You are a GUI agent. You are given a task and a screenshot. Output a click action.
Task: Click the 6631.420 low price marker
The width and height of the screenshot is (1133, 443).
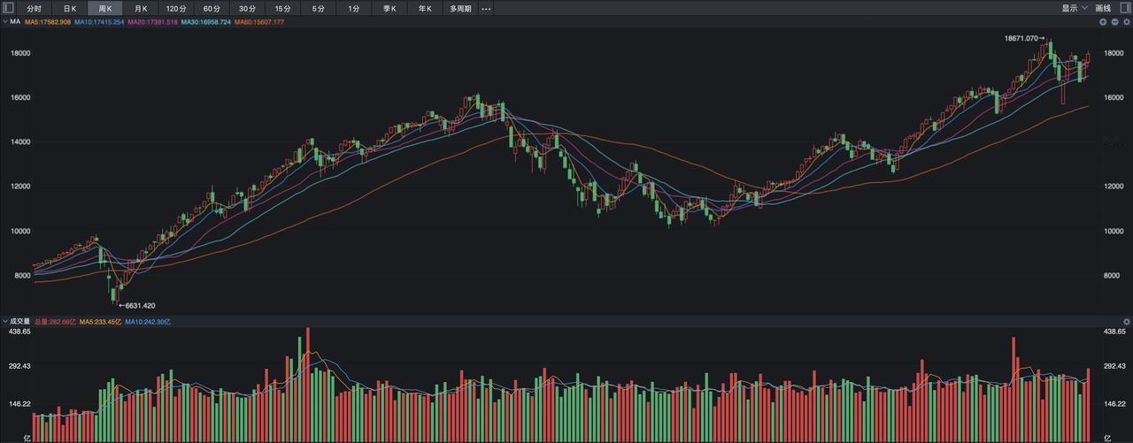(137, 305)
